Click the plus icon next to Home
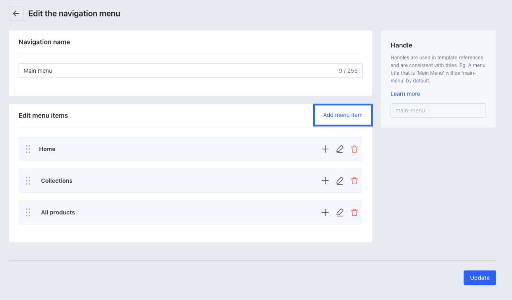This screenshot has width=512, height=300. pos(325,149)
